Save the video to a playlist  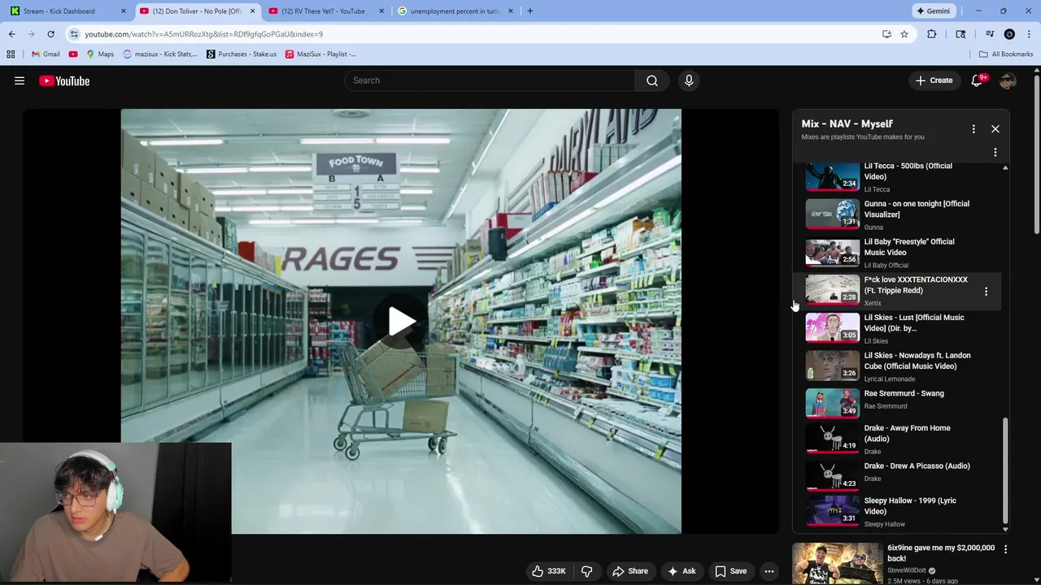point(730,571)
